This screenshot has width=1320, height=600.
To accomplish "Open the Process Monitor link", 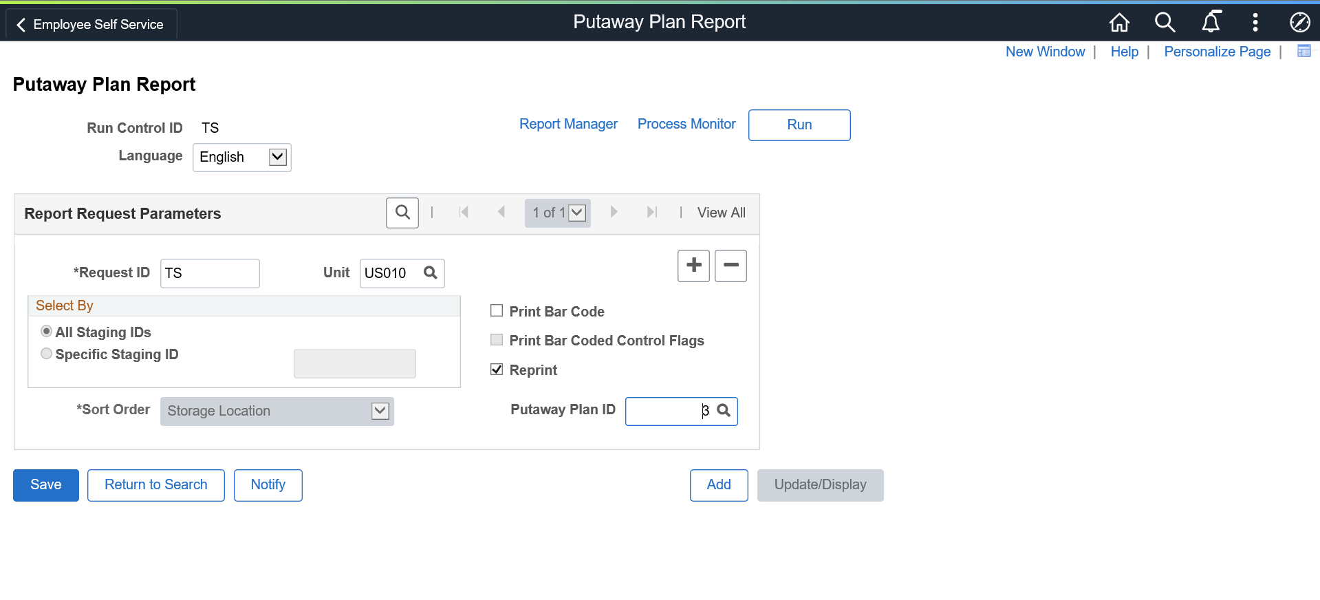I will (686, 124).
